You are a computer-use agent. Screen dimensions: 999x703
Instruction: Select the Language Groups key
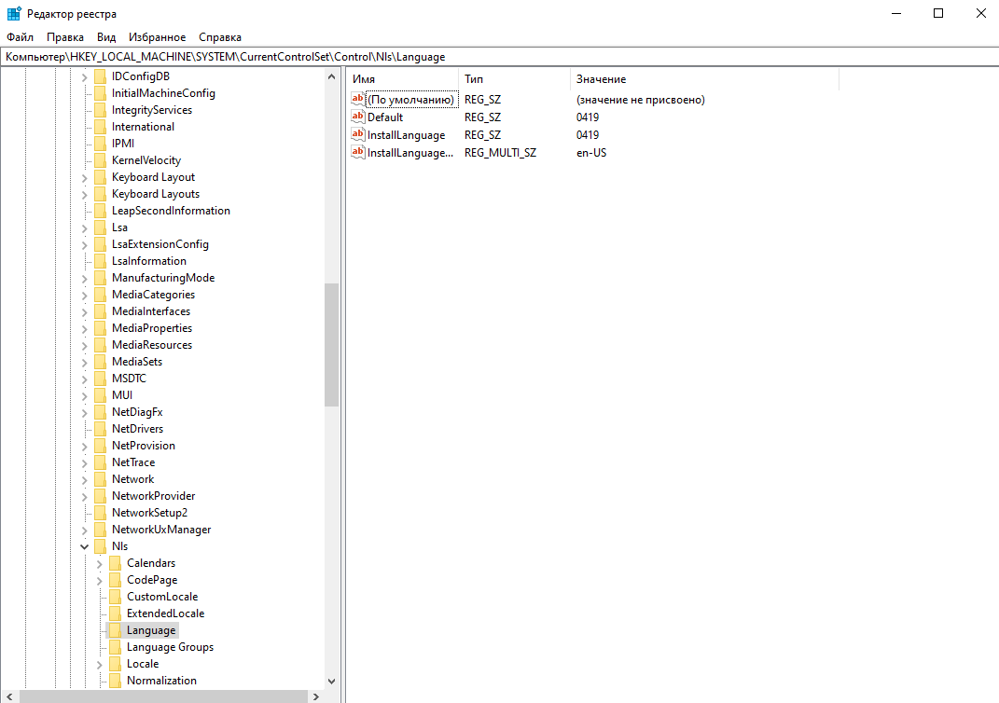(x=170, y=647)
